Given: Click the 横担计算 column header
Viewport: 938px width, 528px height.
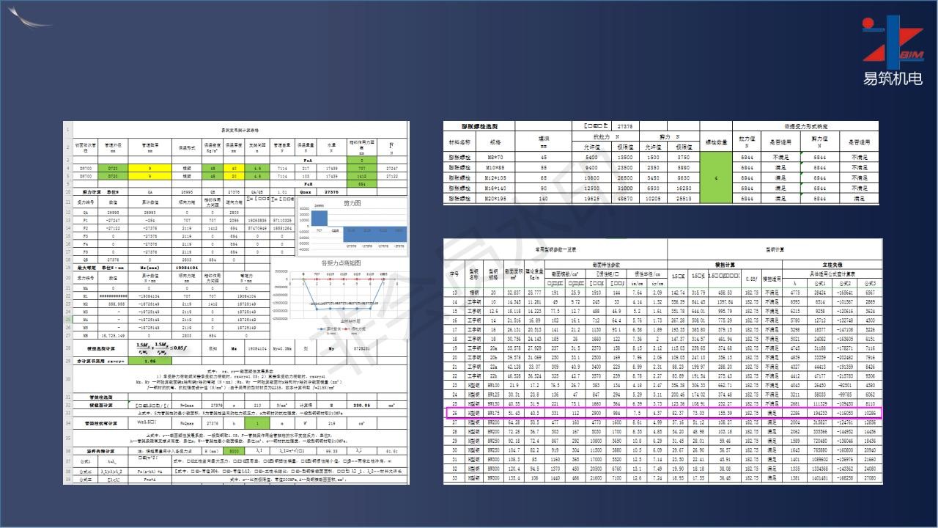Looking at the screenshot, I should click(x=725, y=265).
